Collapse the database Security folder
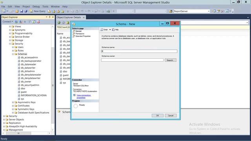 pos(10,43)
